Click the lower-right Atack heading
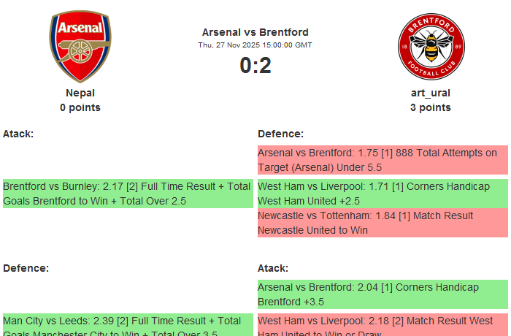 pyautogui.click(x=273, y=268)
